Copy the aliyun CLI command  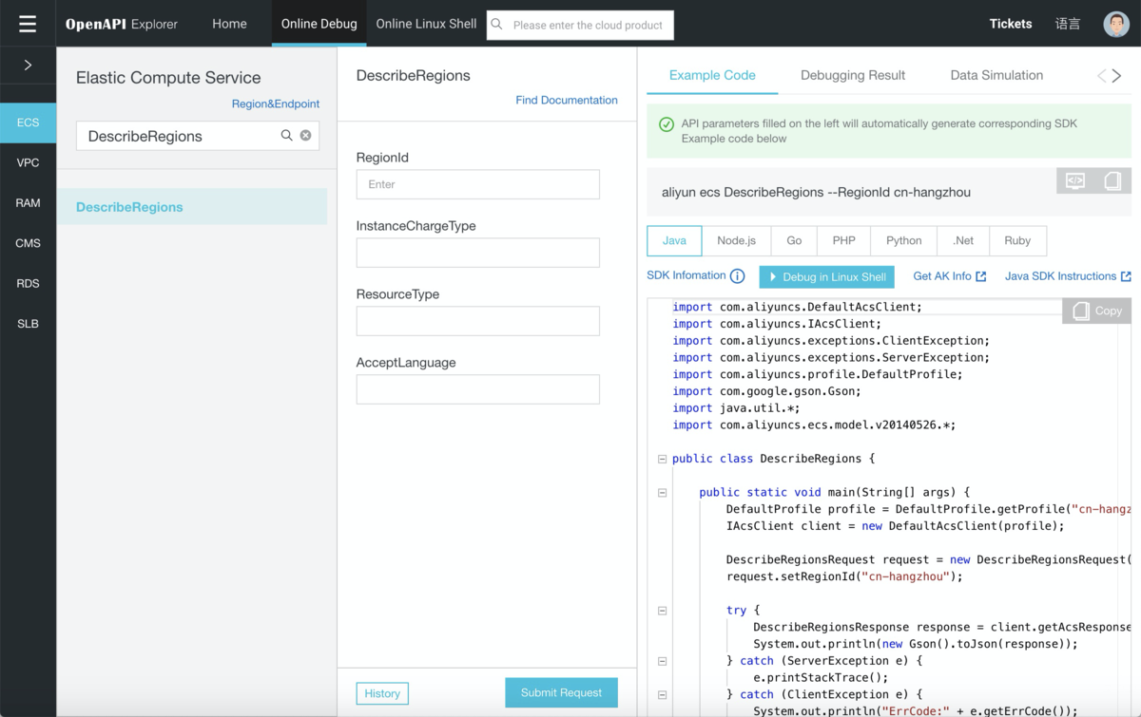1112,180
